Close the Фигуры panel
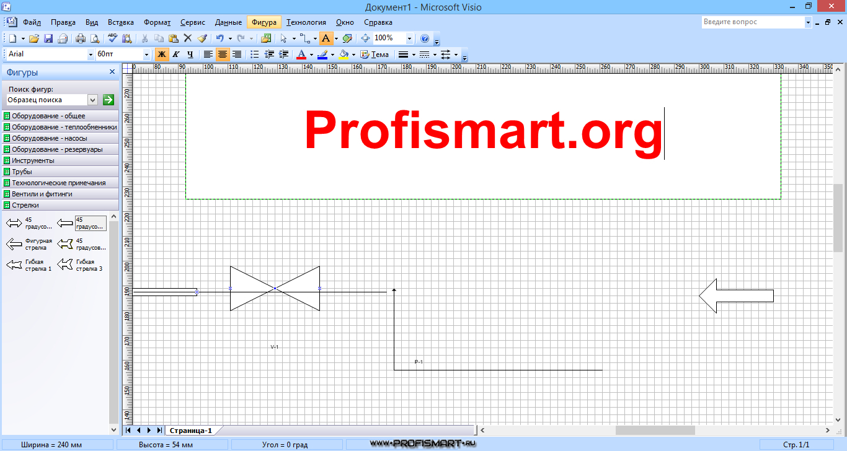The height and width of the screenshot is (451, 847). [x=112, y=72]
